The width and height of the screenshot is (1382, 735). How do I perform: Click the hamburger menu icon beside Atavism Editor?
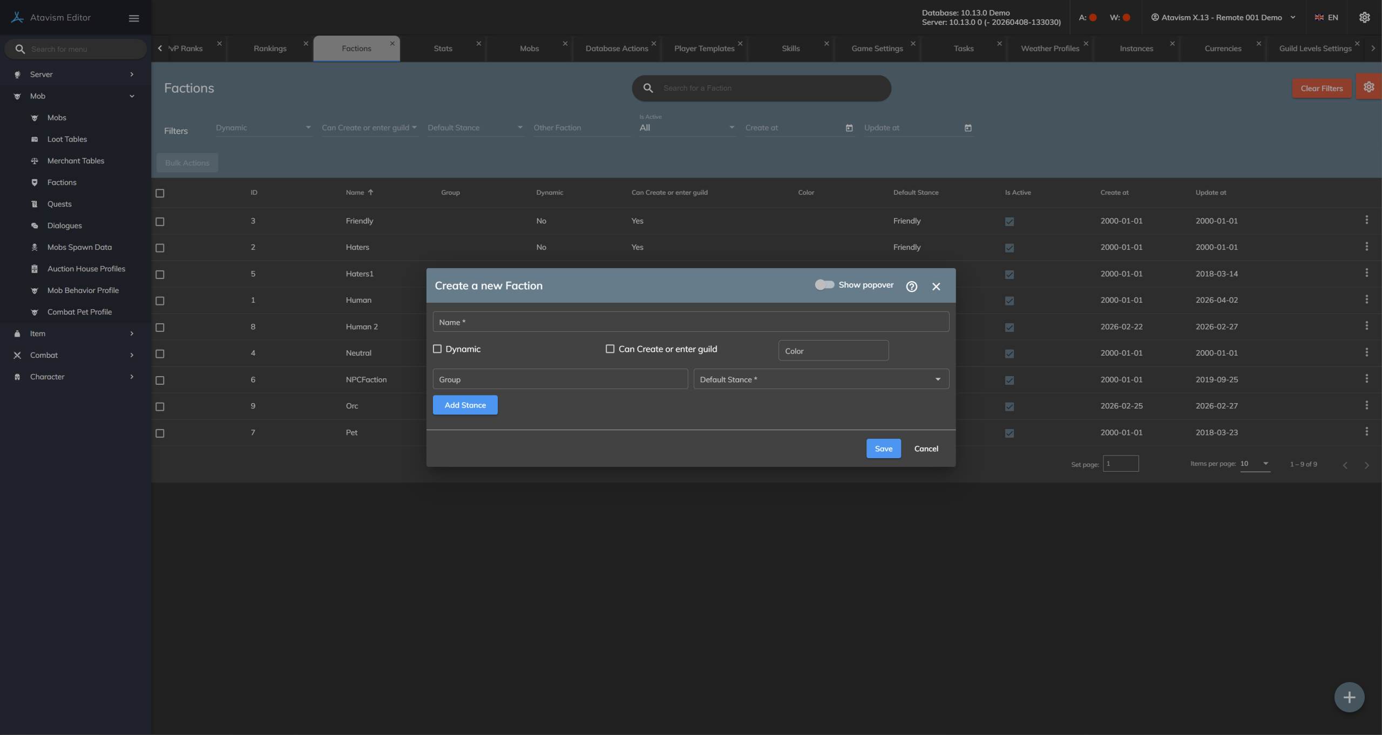click(134, 18)
